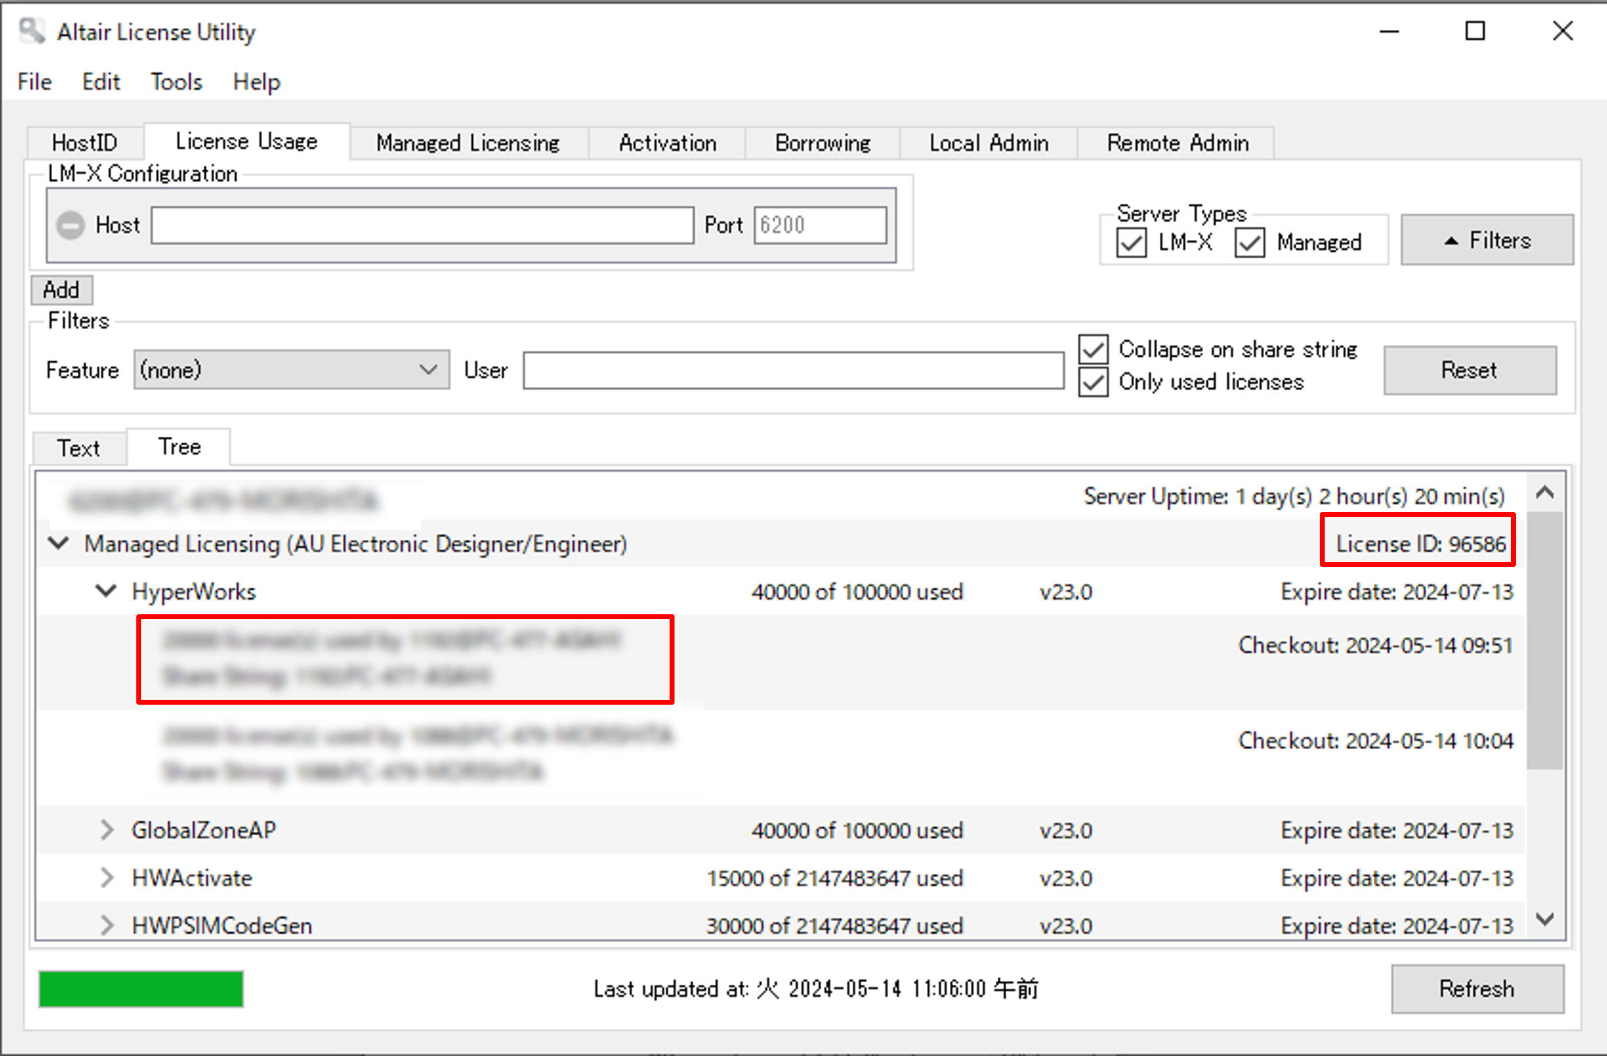Screen dimensions: 1607x1056
Task: Collapse the HyperWorks tree node
Action: point(106,591)
